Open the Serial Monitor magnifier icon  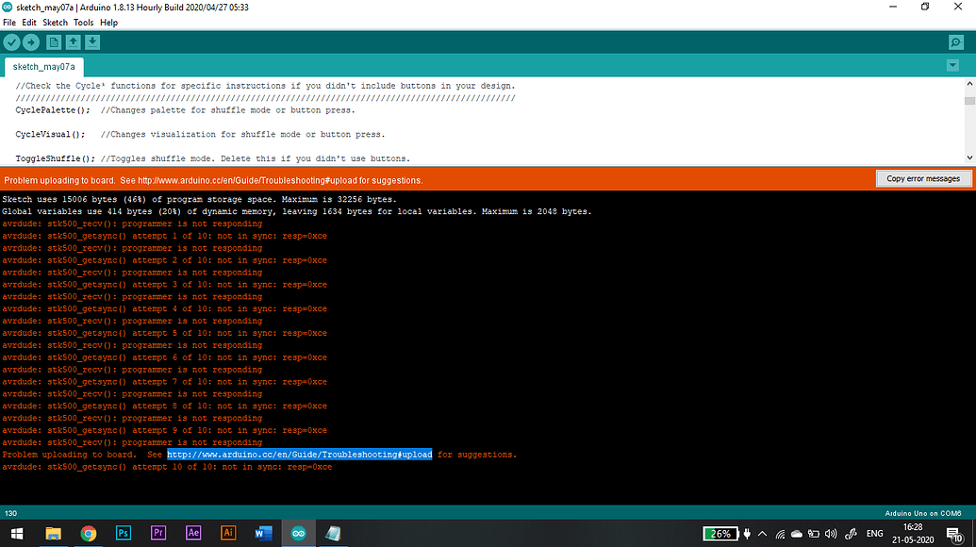(956, 41)
